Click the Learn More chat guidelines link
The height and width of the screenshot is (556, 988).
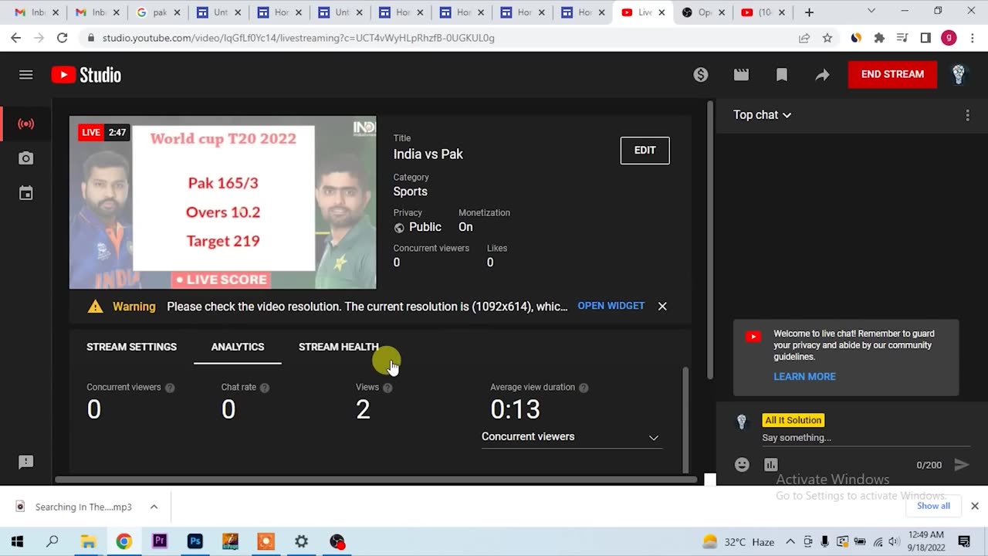coord(804,377)
